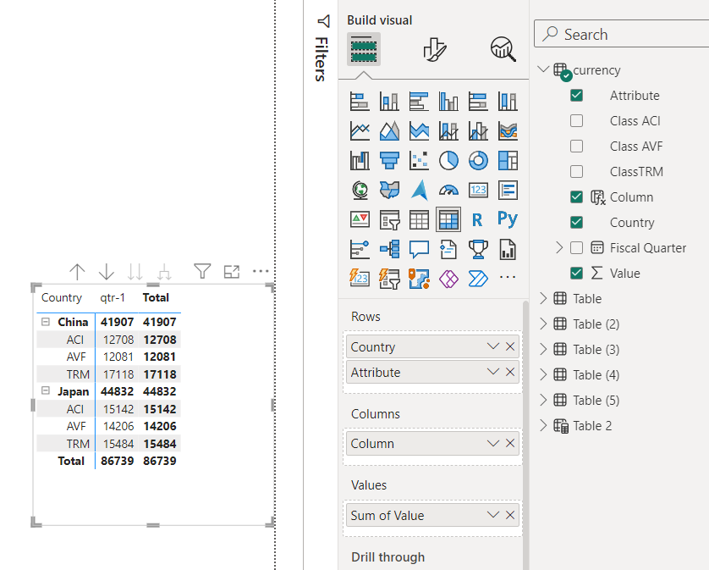Image resolution: width=709 pixels, height=570 pixels.
Task: Select the scatter chart visual
Action: (x=419, y=161)
